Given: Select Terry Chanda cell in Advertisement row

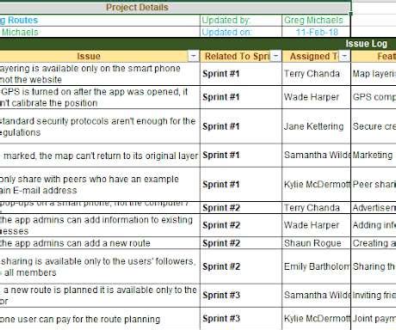Looking at the screenshot, I should tap(316, 208).
